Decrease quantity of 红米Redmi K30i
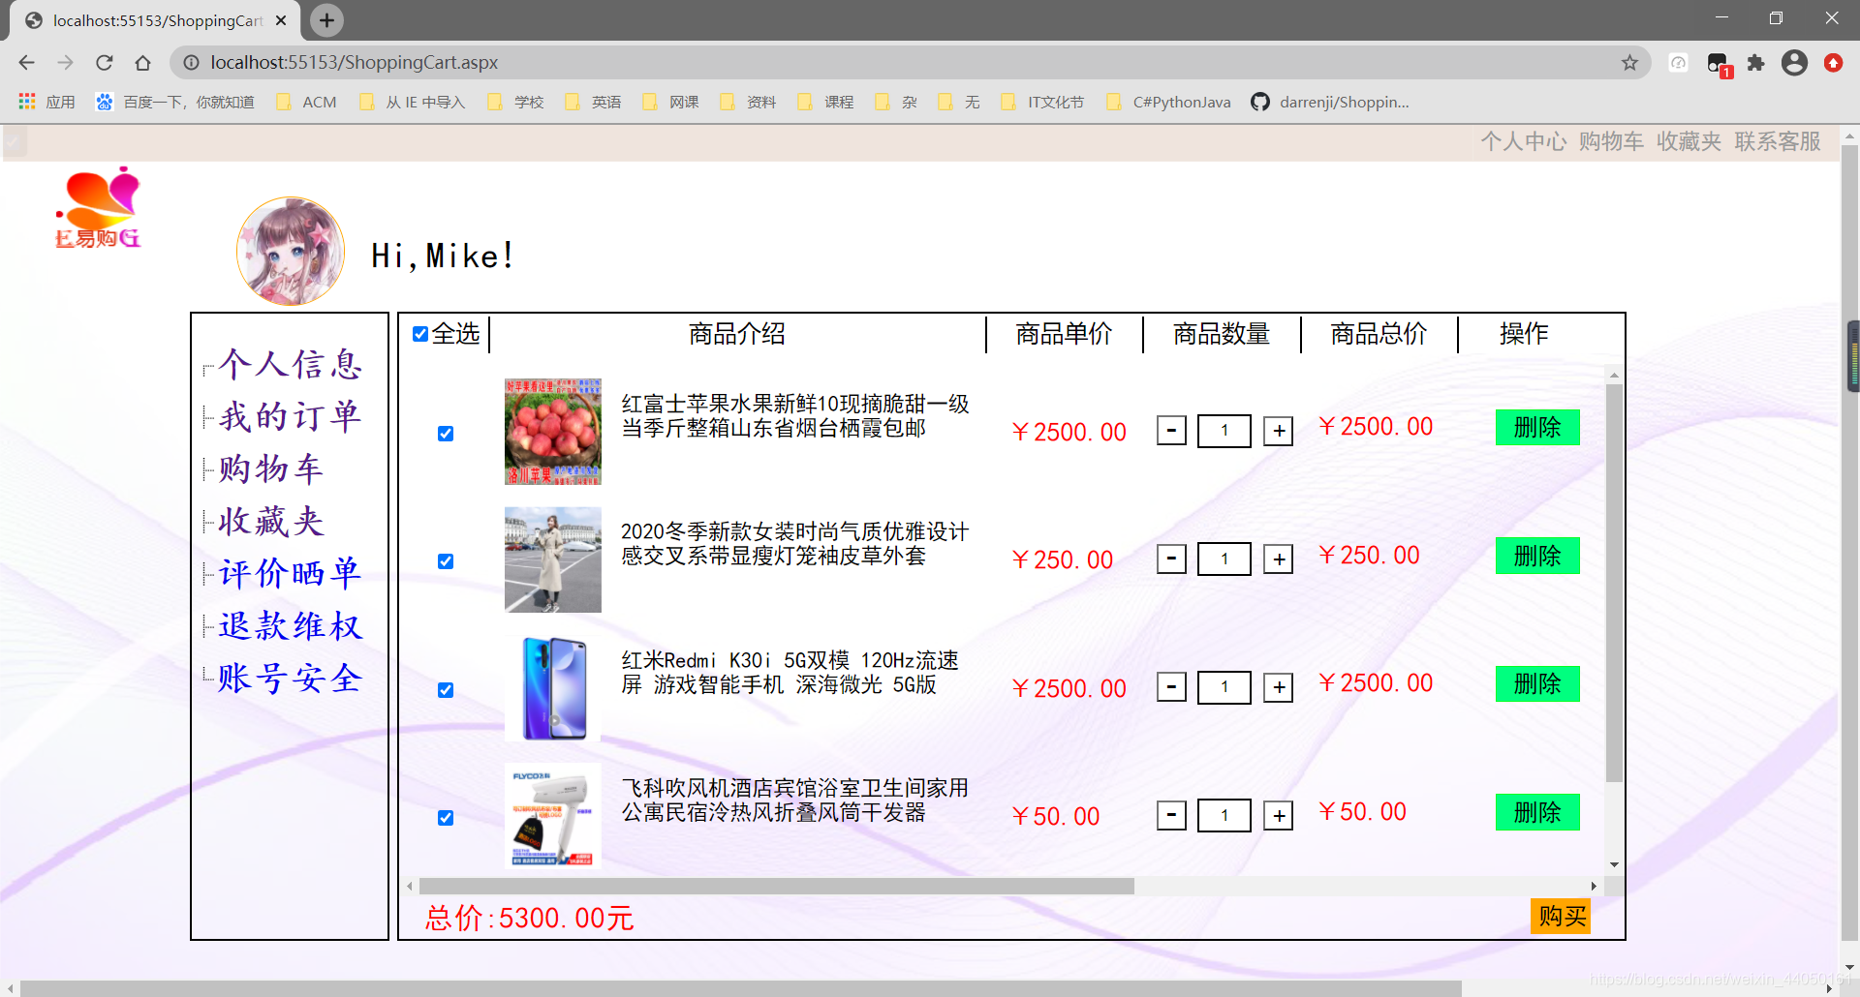1860x997 pixels. (1171, 687)
